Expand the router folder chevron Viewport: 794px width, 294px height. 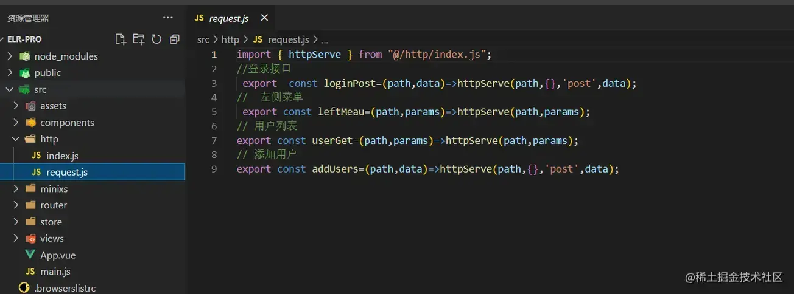pyautogui.click(x=16, y=205)
